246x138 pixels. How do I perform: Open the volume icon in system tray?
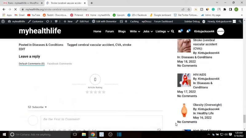coord(226,134)
